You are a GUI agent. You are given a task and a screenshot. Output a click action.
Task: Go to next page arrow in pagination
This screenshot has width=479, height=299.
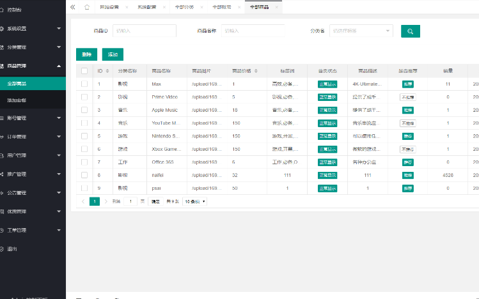(x=106, y=201)
